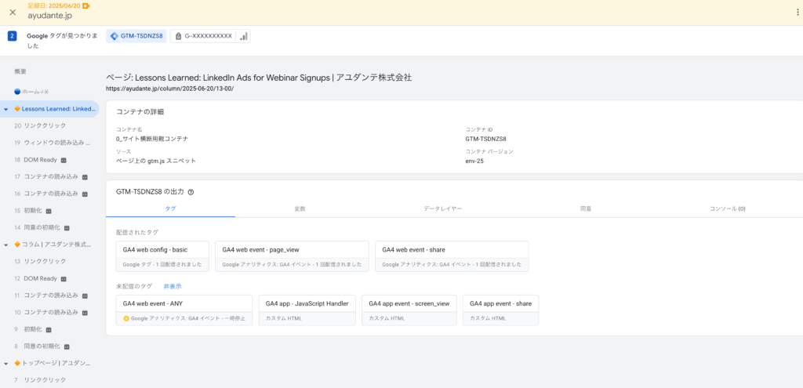Click the orange diamond icon beside コラム page
Image resolution: width=803 pixels, height=388 pixels.
point(17,245)
